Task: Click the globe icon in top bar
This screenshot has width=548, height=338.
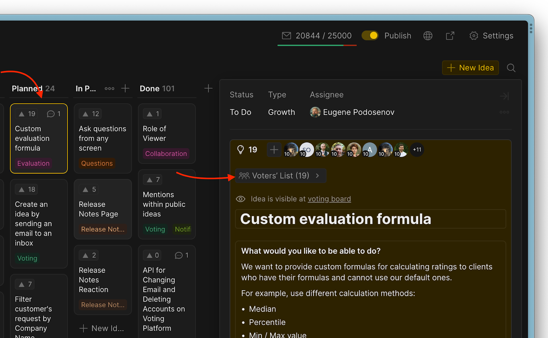Action: (428, 36)
